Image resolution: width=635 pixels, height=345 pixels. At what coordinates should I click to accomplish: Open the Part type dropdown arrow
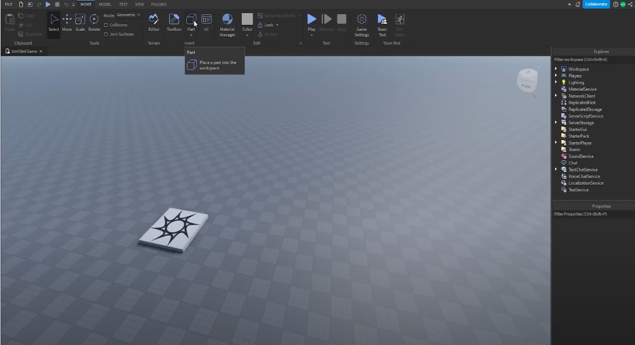(191, 35)
